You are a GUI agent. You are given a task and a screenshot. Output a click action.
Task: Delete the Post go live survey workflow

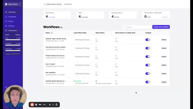click(x=164, y=48)
